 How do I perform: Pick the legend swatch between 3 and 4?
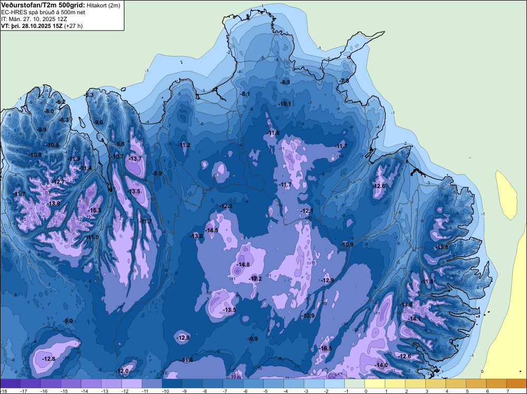436,383
